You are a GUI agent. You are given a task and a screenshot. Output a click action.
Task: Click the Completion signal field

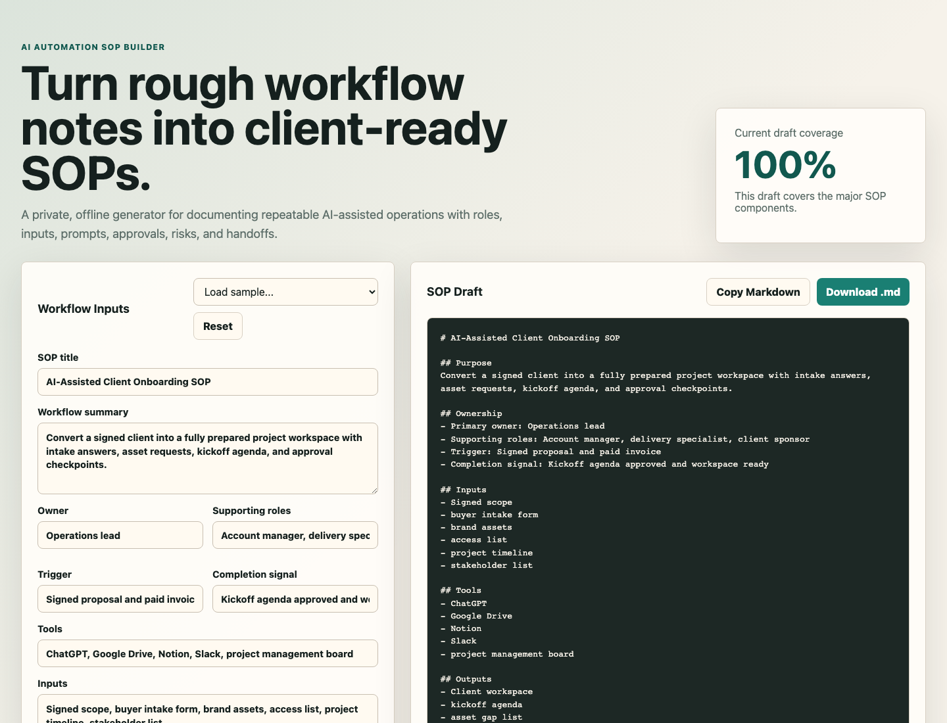click(295, 599)
